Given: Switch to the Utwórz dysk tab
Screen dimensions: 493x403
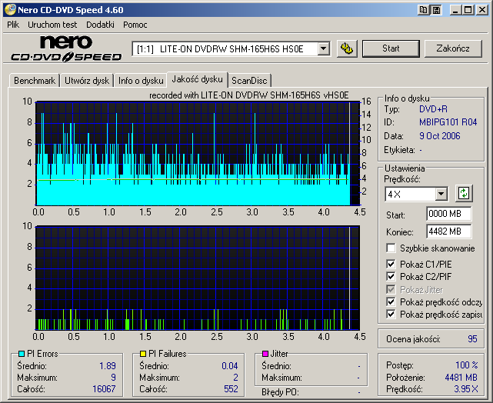Looking at the screenshot, I should point(87,81).
